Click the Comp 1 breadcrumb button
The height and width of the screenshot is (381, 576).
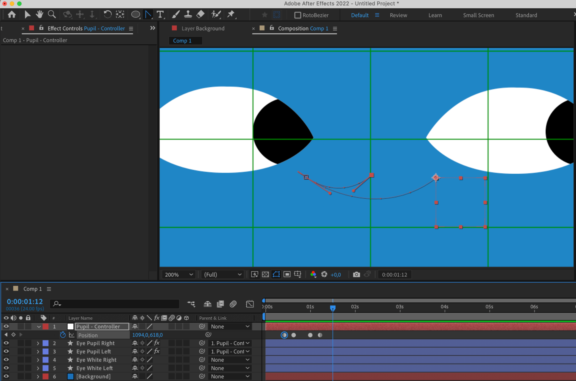185,41
